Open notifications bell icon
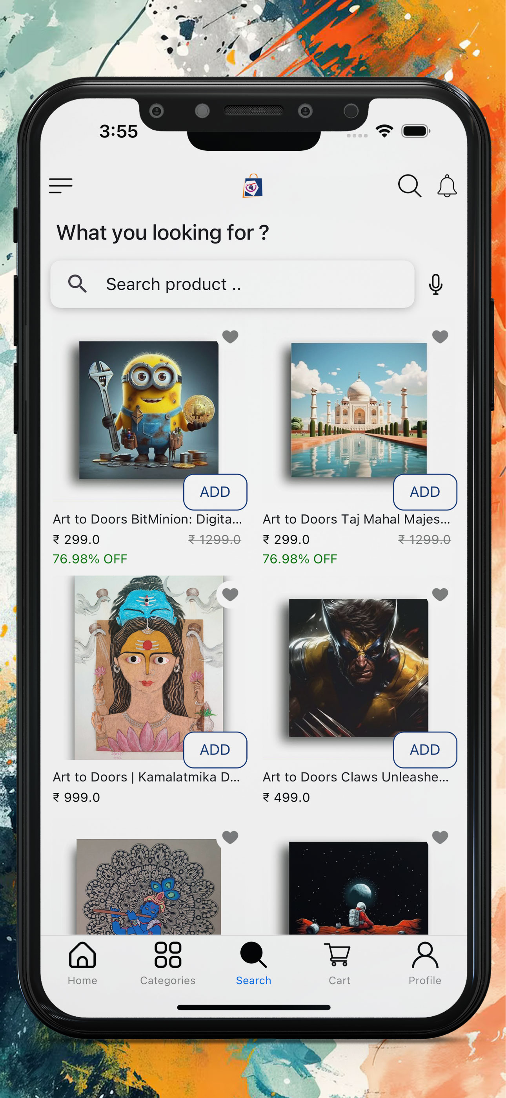This screenshot has width=506, height=1098. 447,186
